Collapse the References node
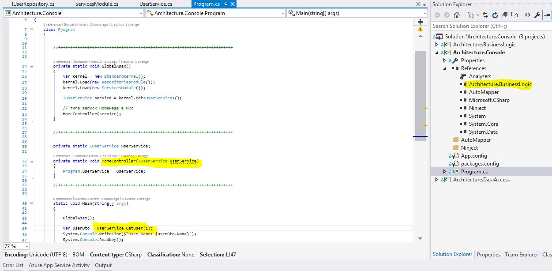The width and height of the screenshot is (552, 271). coord(445,68)
